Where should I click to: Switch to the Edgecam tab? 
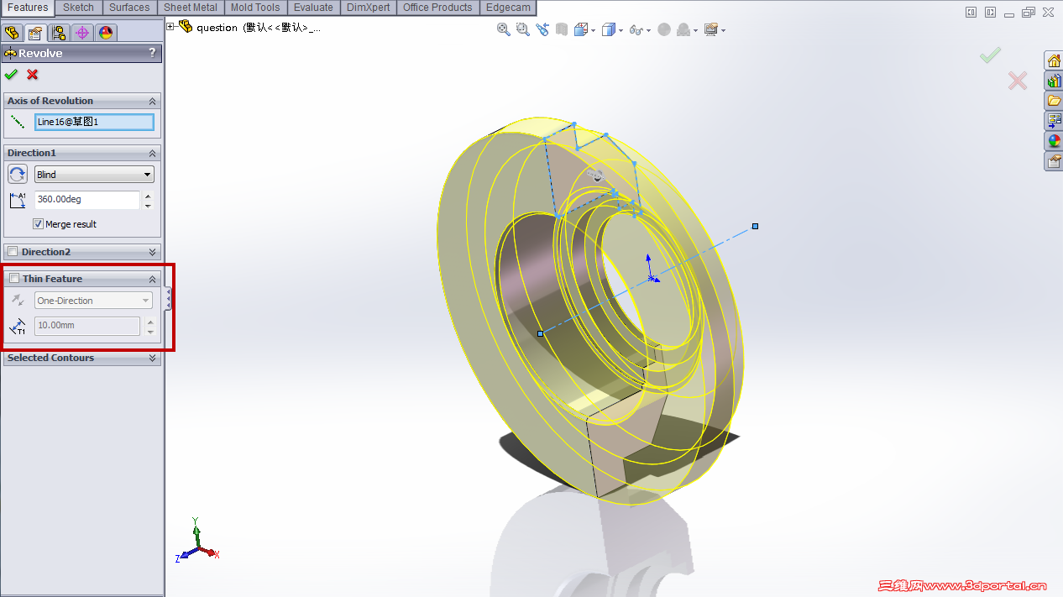(x=508, y=8)
